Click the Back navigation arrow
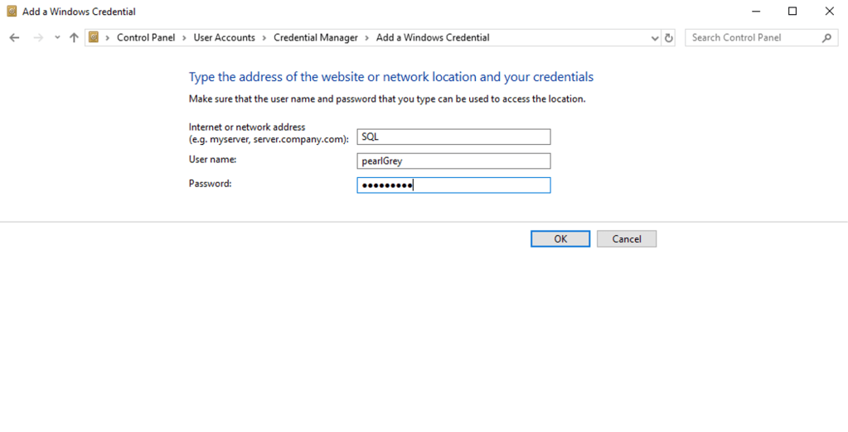The height and width of the screenshot is (432, 848). [x=14, y=37]
